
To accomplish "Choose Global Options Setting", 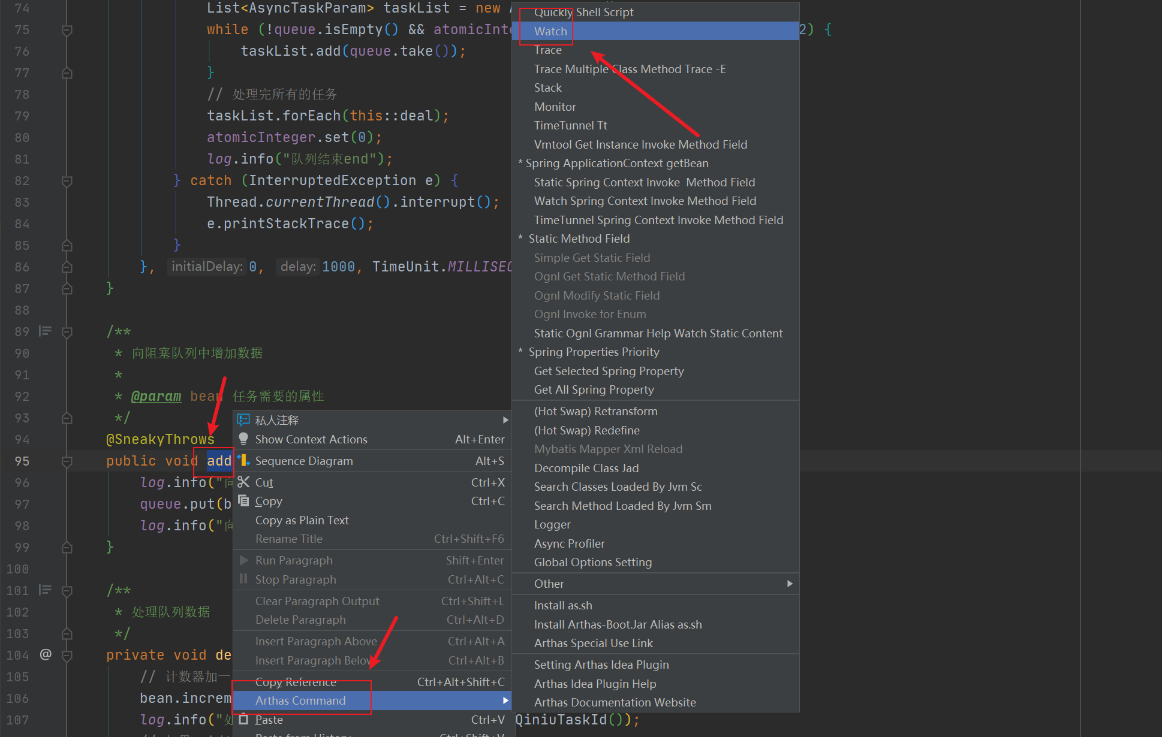I will 592,562.
